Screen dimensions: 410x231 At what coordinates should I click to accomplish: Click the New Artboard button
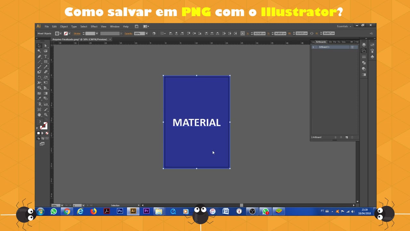[x=347, y=137]
